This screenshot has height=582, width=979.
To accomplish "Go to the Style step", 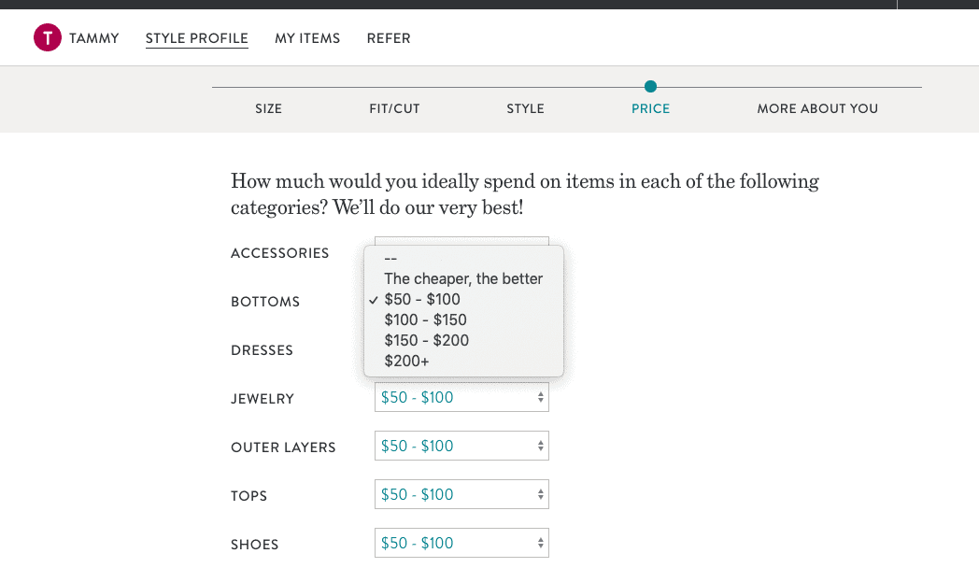I will click(525, 108).
